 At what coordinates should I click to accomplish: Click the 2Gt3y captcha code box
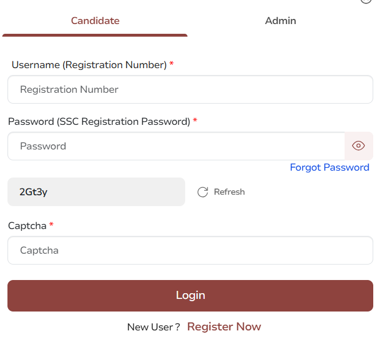coord(96,192)
